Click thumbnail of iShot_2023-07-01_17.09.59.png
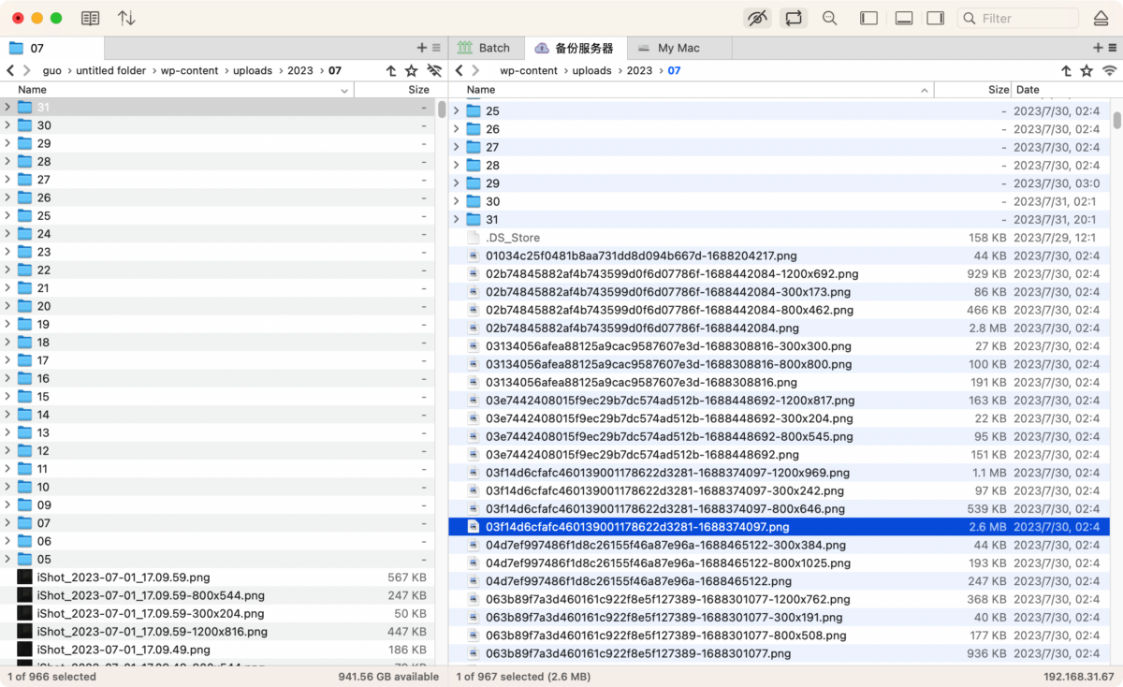 click(24, 577)
